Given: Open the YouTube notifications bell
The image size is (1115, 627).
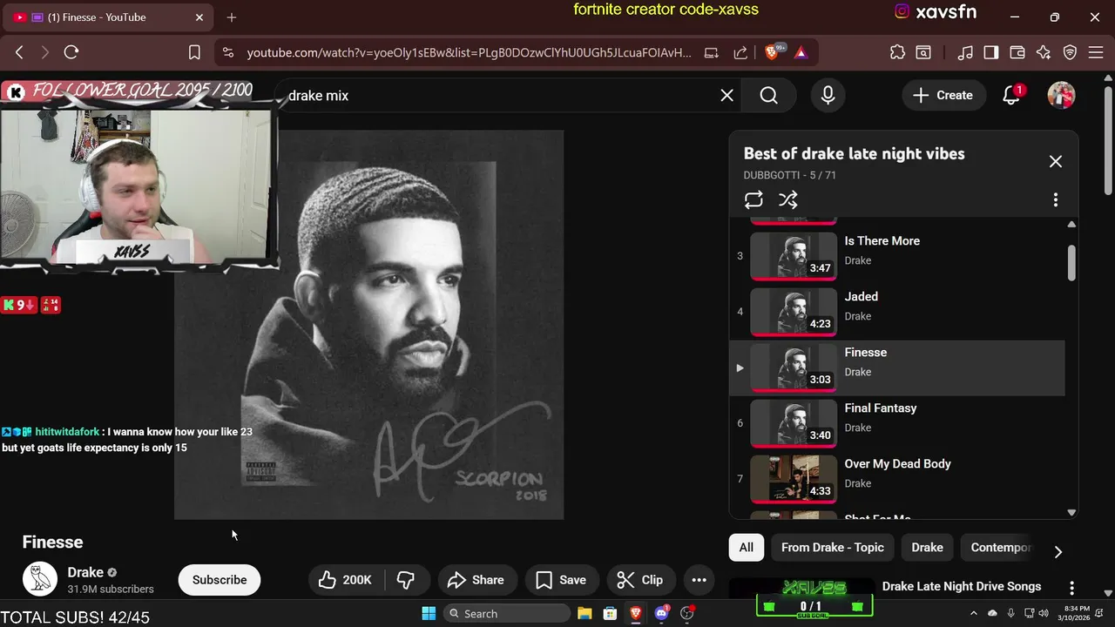Looking at the screenshot, I should 1011,95.
